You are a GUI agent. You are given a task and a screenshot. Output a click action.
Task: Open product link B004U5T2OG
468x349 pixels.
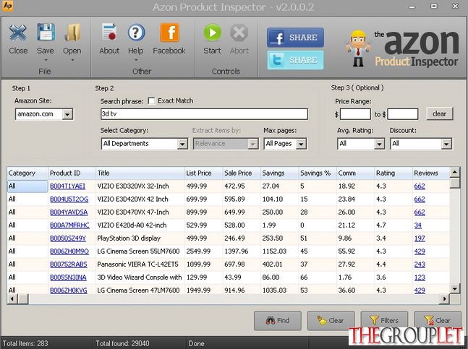(69, 199)
